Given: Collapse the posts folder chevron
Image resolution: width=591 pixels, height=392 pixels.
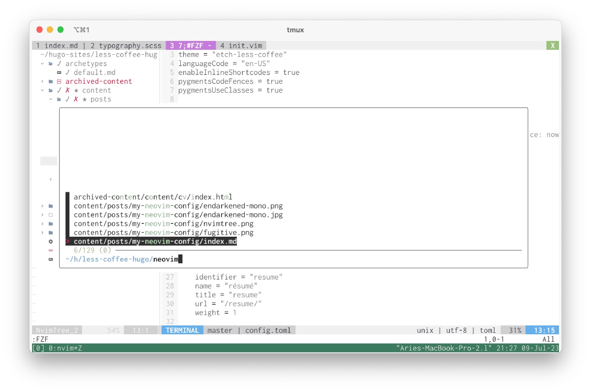Looking at the screenshot, I should pyautogui.click(x=51, y=99).
